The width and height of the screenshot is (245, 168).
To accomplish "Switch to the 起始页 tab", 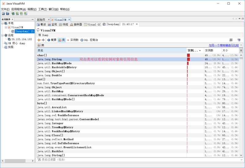I will (x=41, y=20).
